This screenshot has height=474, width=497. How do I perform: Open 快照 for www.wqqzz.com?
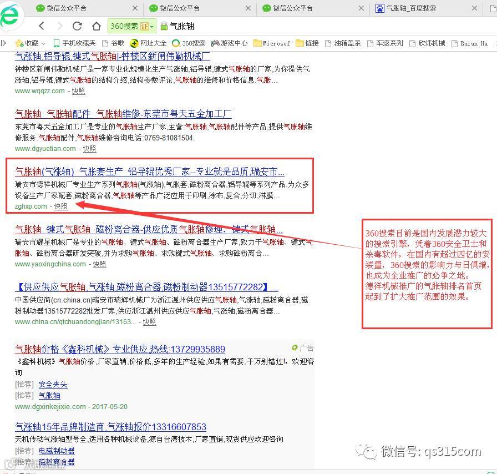click(79, 91)
